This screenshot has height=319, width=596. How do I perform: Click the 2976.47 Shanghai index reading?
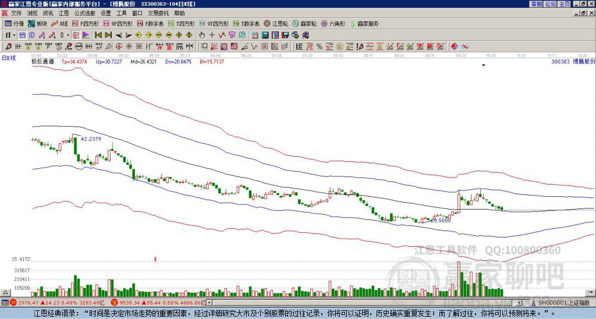pos(28,303)
